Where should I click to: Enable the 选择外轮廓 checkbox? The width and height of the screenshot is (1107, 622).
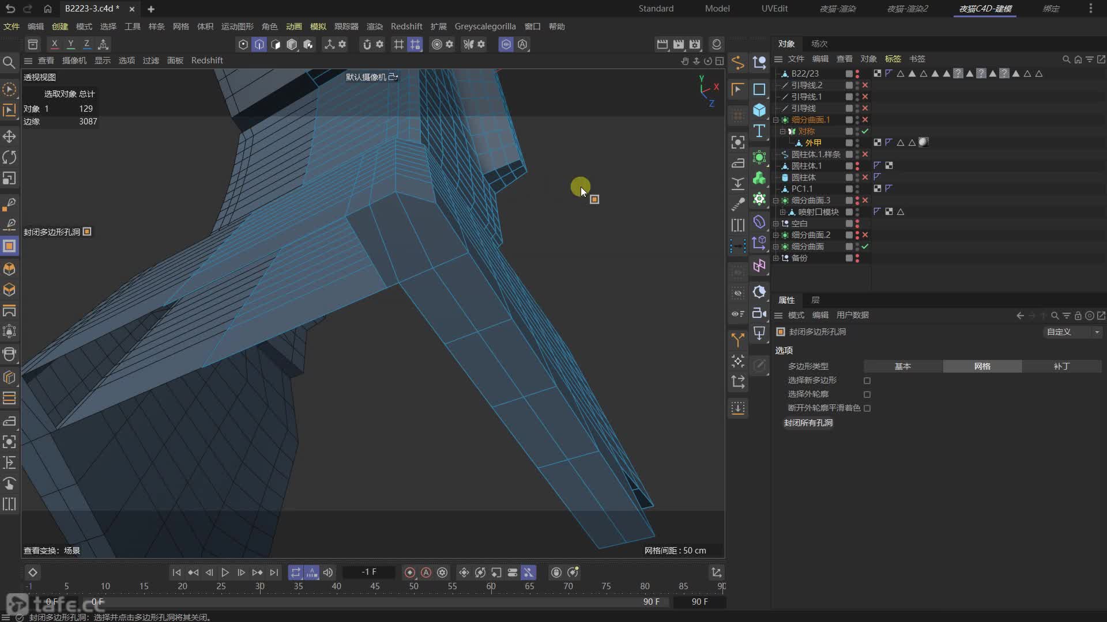coord(867,395)
